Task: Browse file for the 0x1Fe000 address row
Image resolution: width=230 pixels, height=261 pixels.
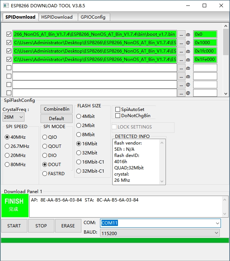Action: point(181,60)
